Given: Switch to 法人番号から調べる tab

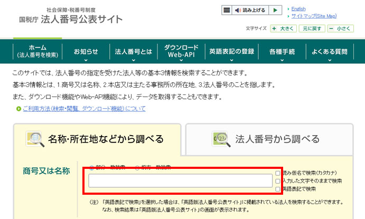Looking at the screenshot, I should tap(269, 139).
